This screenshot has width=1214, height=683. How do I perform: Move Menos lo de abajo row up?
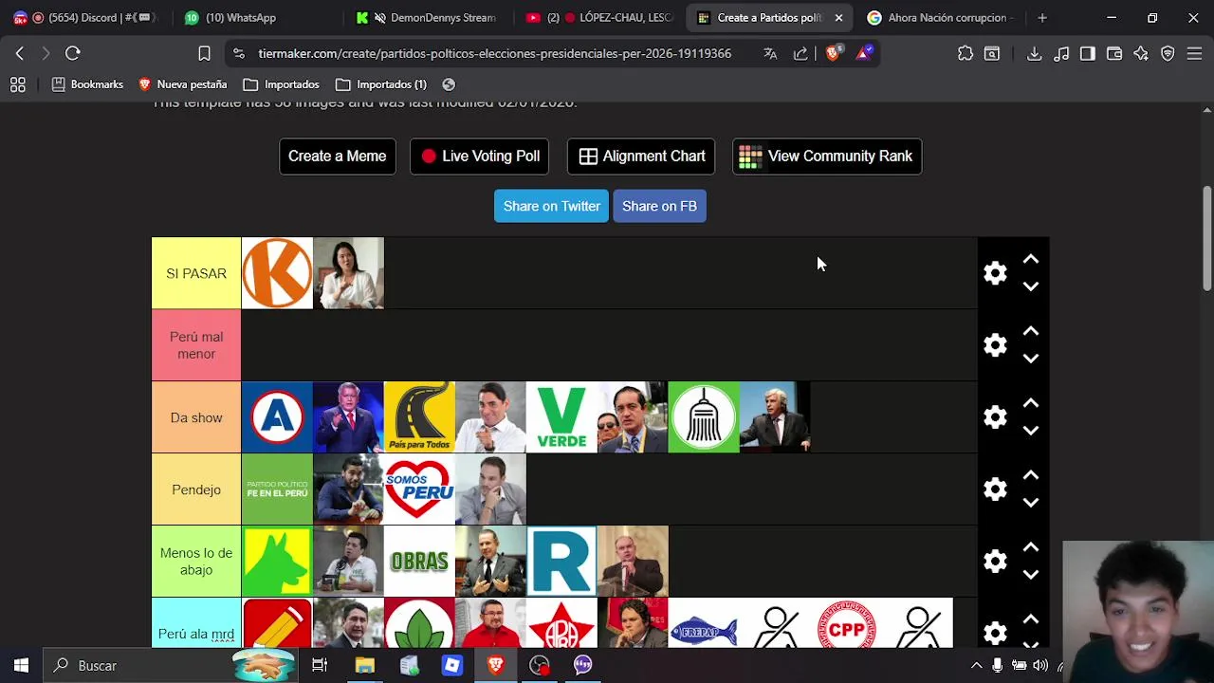(x=1031, y=548)
